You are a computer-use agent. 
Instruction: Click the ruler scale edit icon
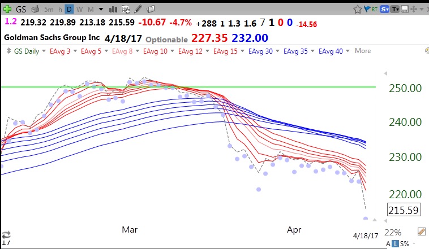pos(422,231)
